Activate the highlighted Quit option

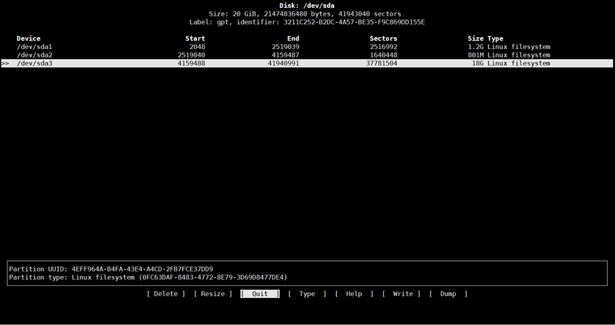click(260, 294)
